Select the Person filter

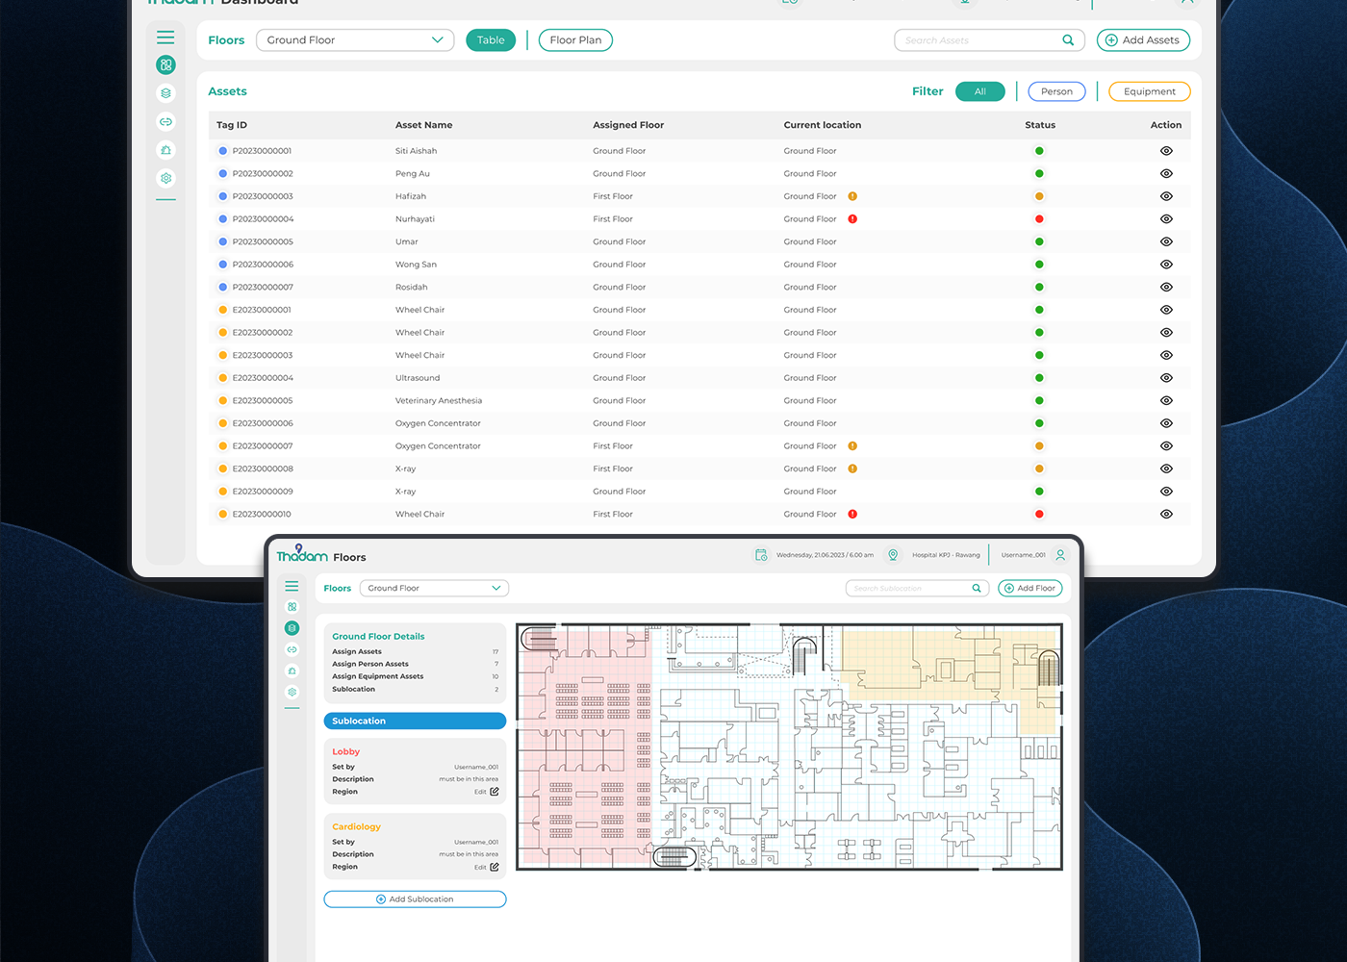1056,91
